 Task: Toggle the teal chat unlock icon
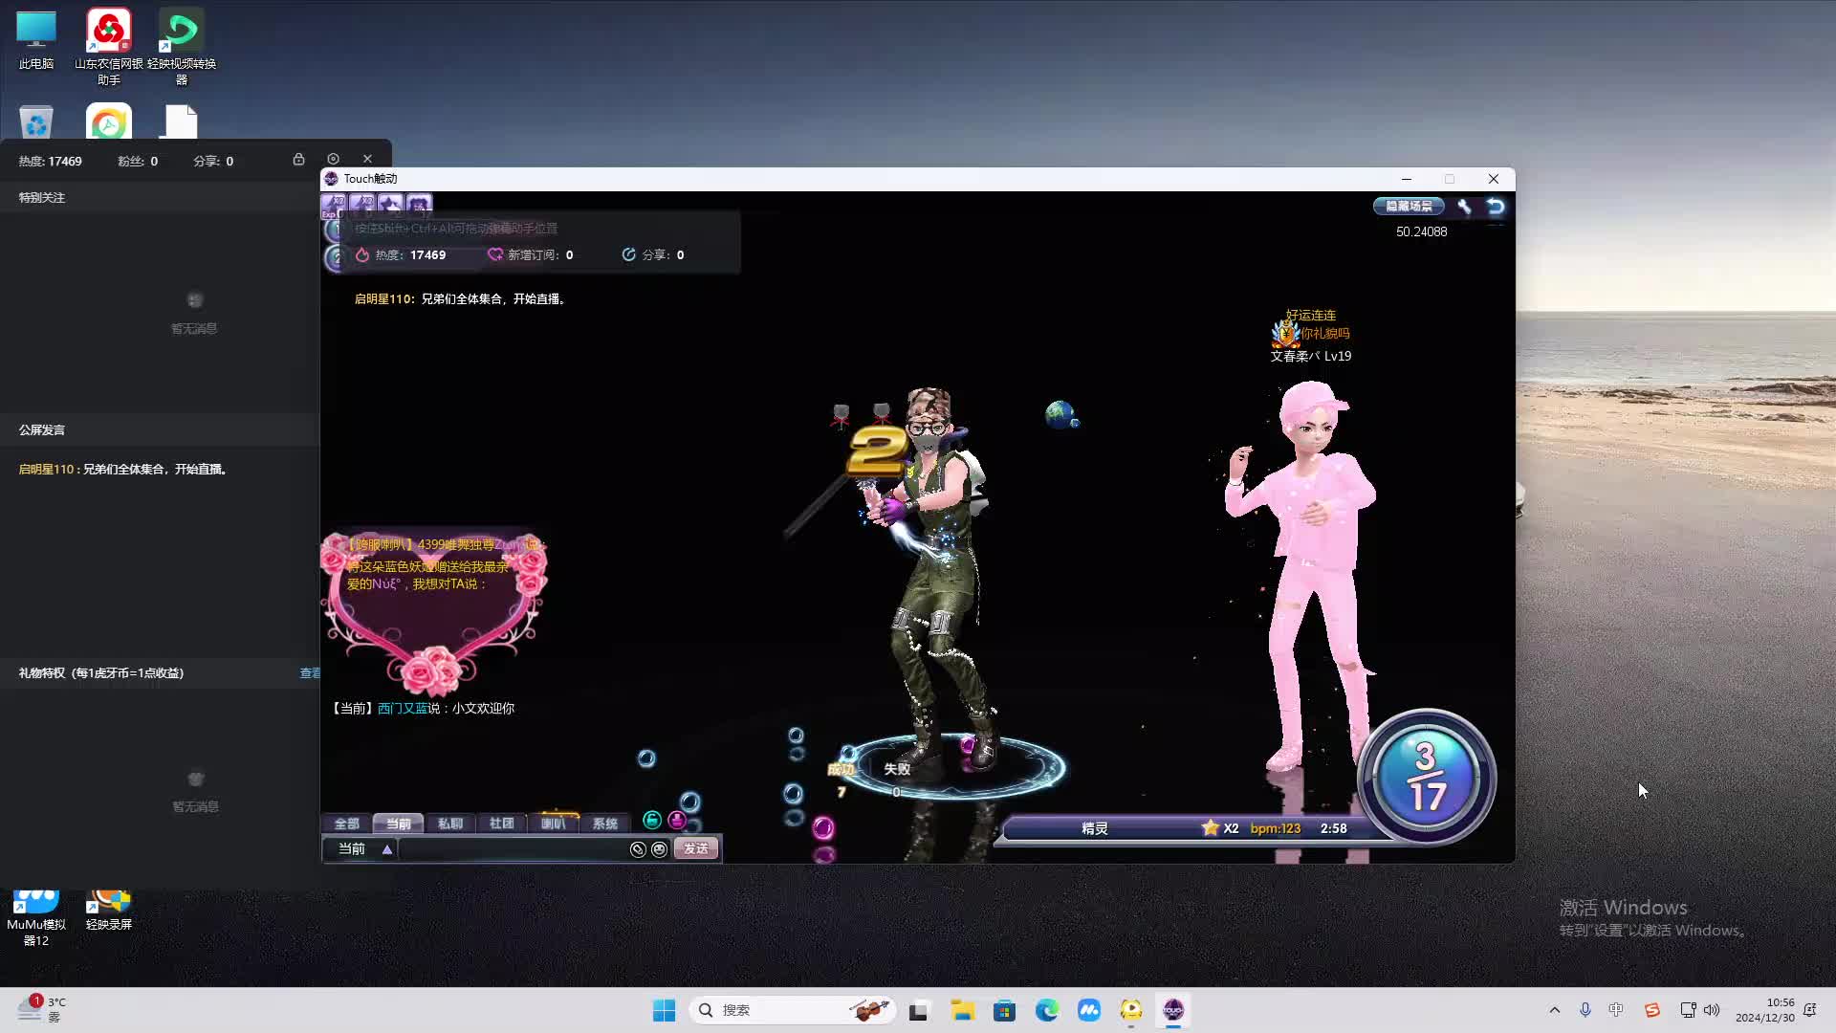click(x=652, y=821)
